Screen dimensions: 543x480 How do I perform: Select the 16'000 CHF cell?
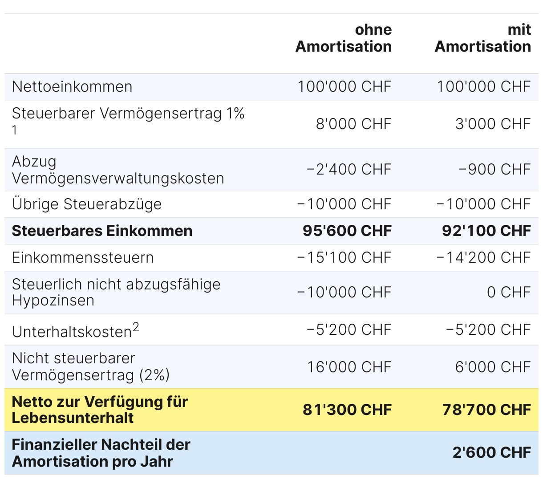[349, 367]
